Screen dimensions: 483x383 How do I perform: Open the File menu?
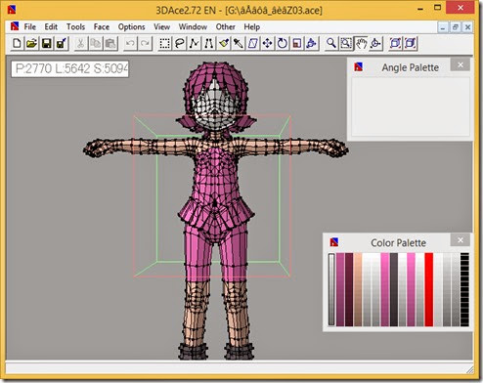[30, 26]
